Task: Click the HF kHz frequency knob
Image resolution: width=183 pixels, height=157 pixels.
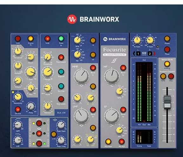Action: [120, 91]
